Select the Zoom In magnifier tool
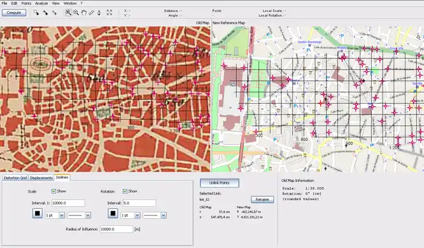Screen dimensions: 424x248 click(x=68, y=13)
